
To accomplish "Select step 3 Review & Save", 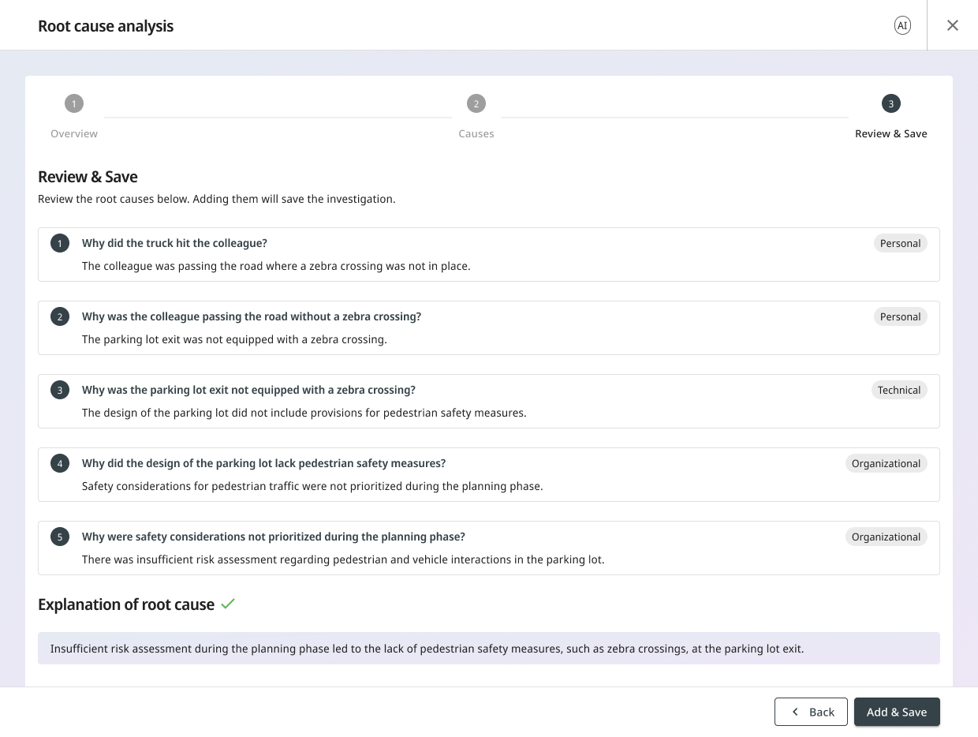I will (891, 116).
